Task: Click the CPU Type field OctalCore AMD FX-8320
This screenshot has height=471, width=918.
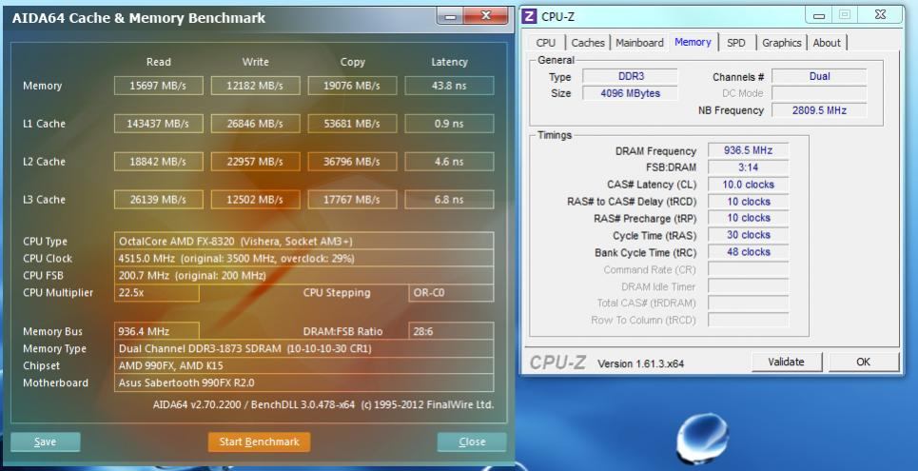Action: pos(303,242)
